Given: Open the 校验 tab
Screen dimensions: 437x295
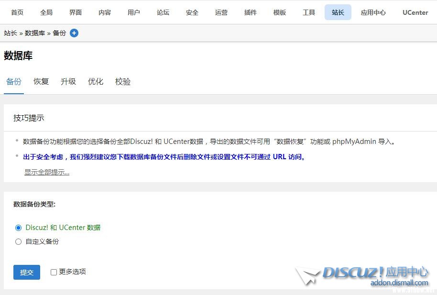Looking at the screenshot, I should pos(123,81).
